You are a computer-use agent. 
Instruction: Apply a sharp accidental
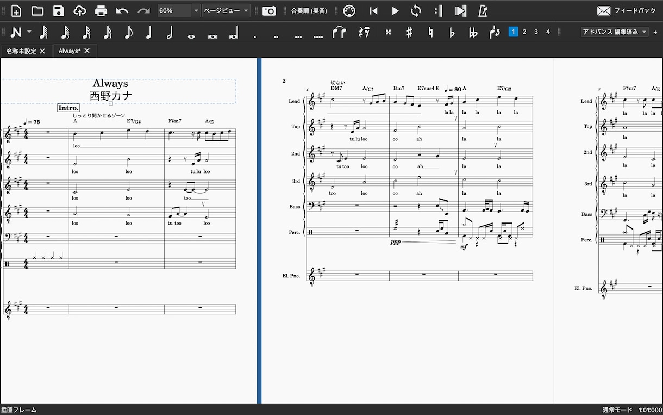pyautogui.click(x=409, y=32)
